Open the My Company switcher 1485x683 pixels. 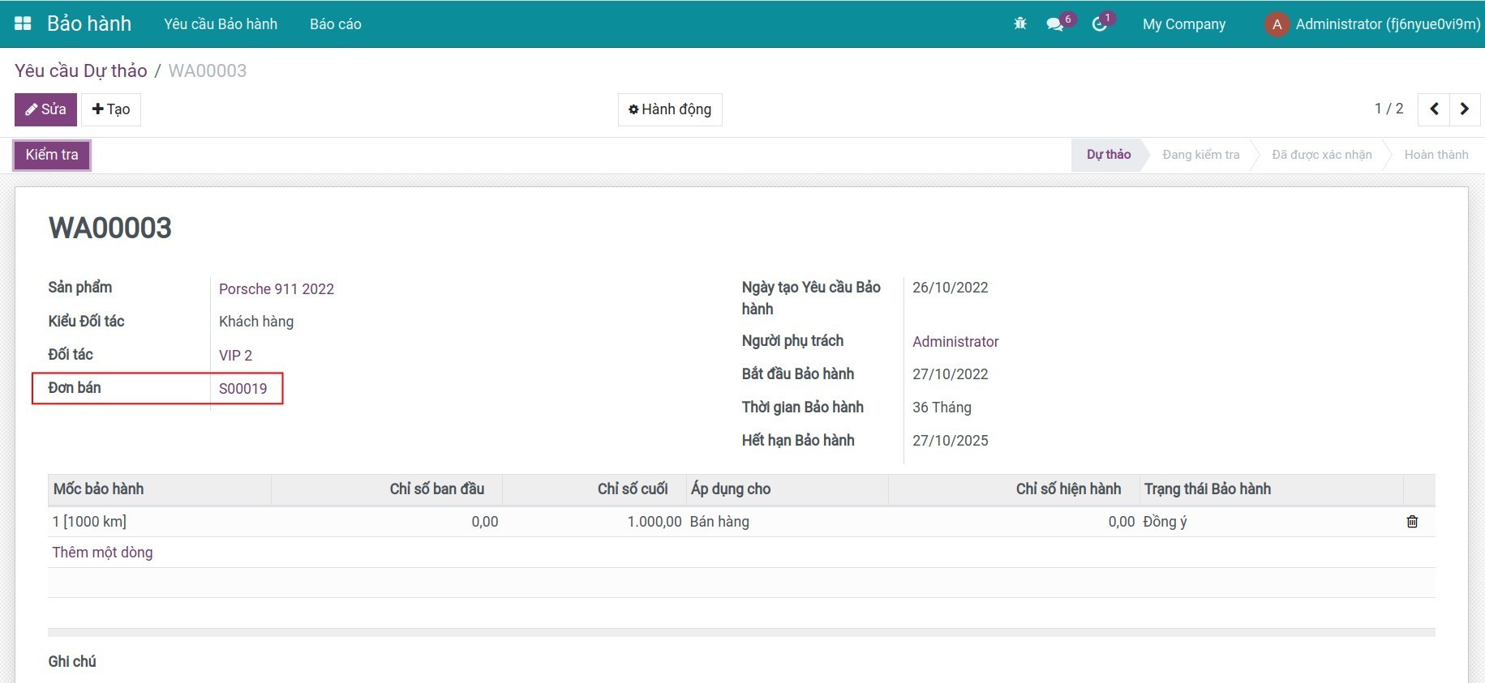(1183, 24)
